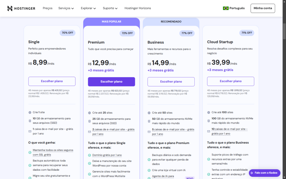Screen dimensions: 286x179
Task: Click the Brazil flag language icon
Action: pos(226,8)
